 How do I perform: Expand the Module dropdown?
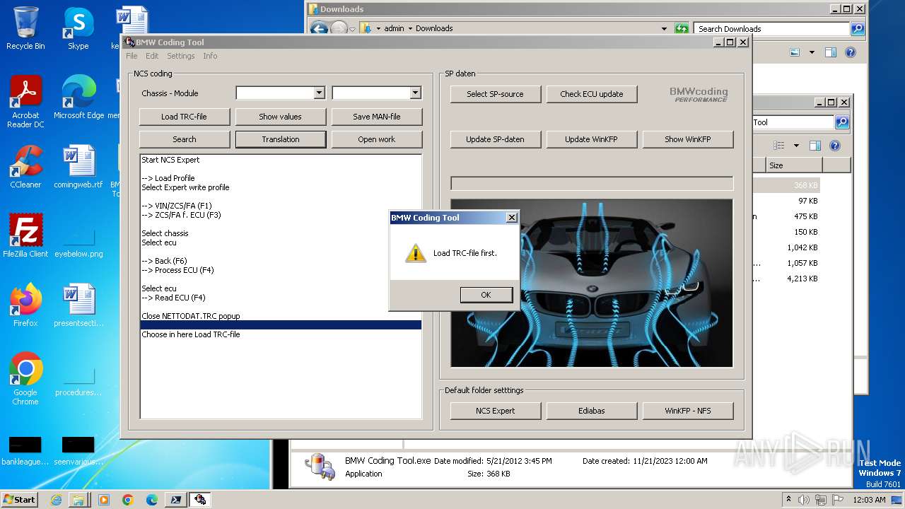[x=415, y=93]
